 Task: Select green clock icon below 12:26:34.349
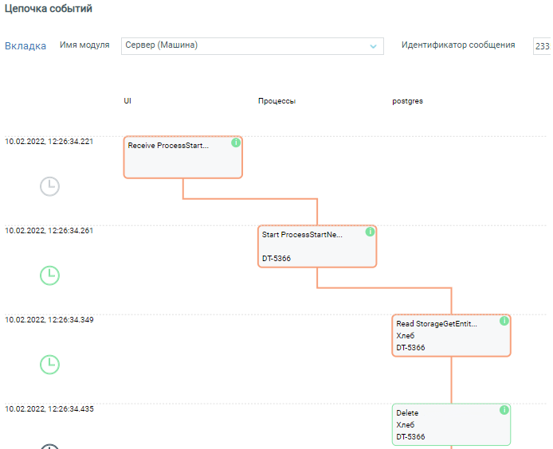coord(49,365)
